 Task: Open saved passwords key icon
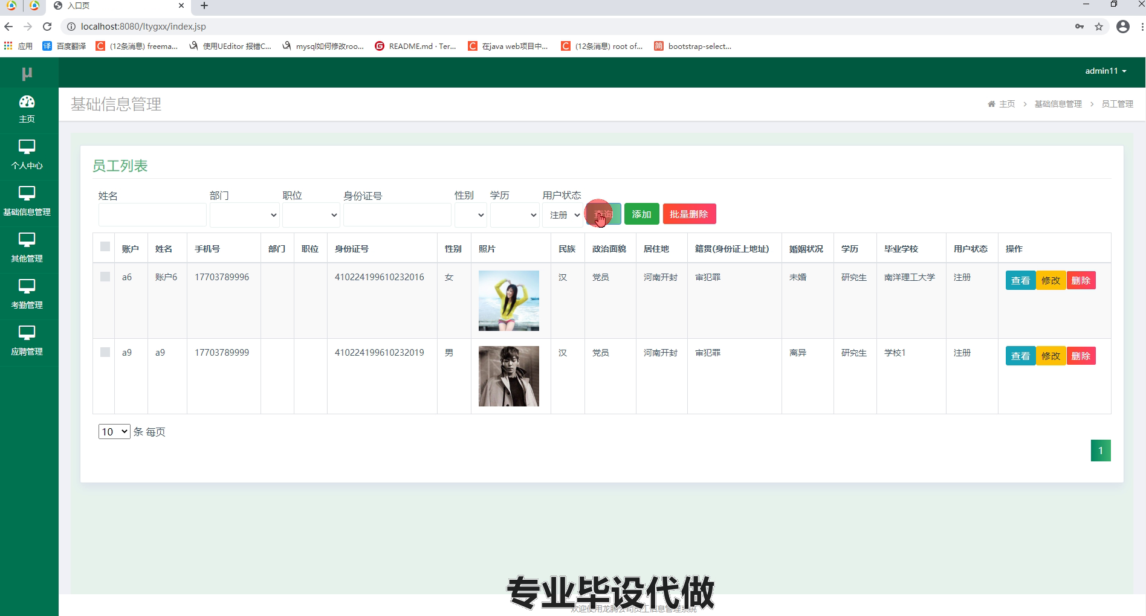pyautogui.click(x=1080, y=27)
